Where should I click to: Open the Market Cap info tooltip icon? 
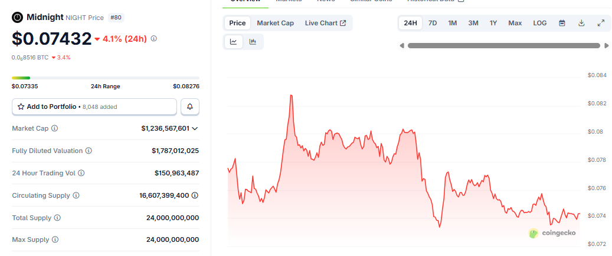click(55, 128)
